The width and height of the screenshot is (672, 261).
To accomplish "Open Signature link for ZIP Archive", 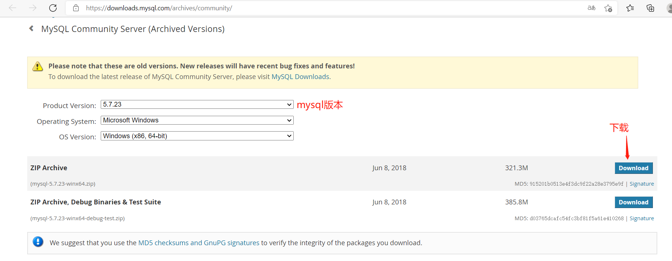I will (641, 184).
